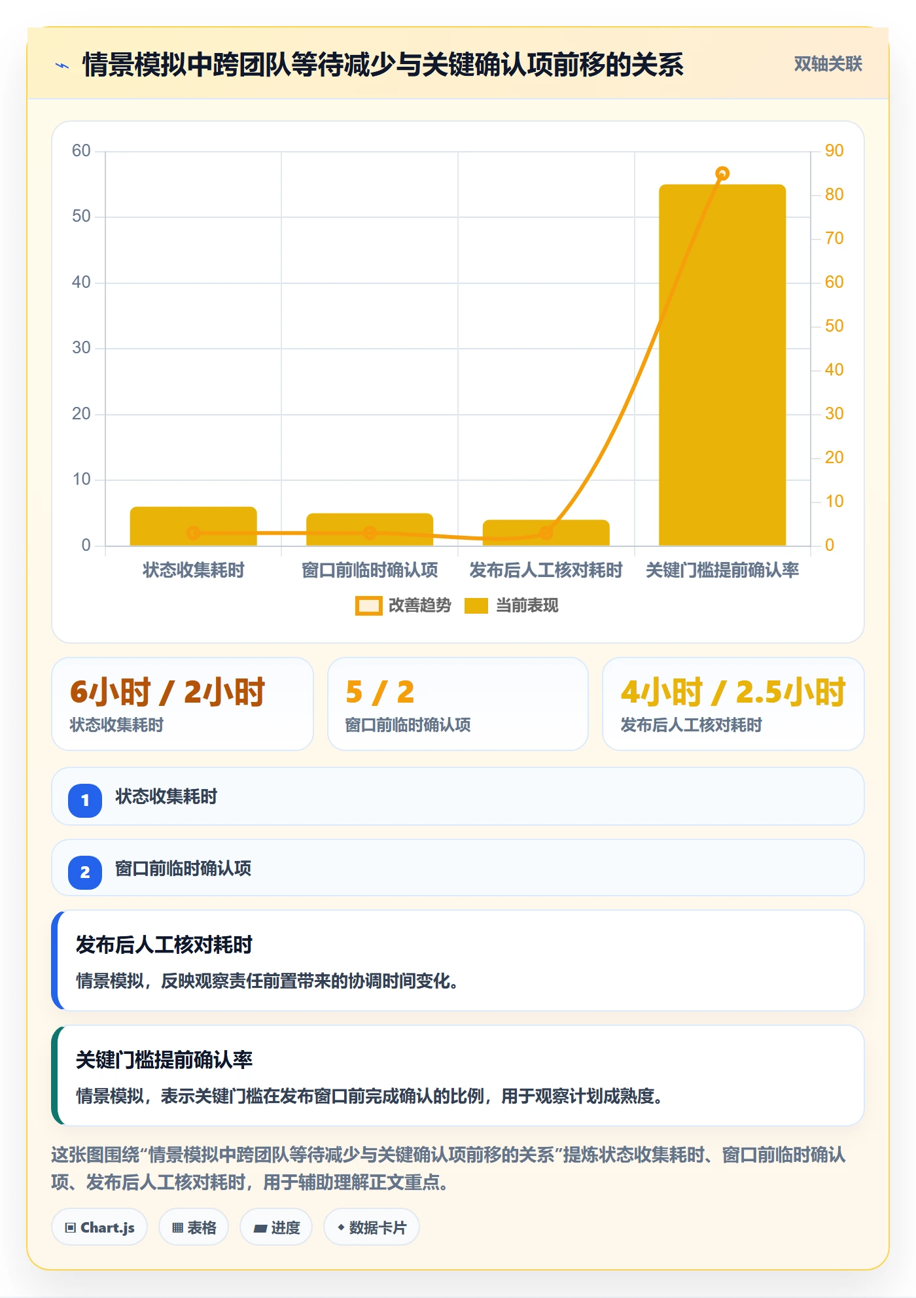The image size is (916, 1298).
Task: Click the x-axis label 发布后人工核对耗时
Action: tap(546, 570)
